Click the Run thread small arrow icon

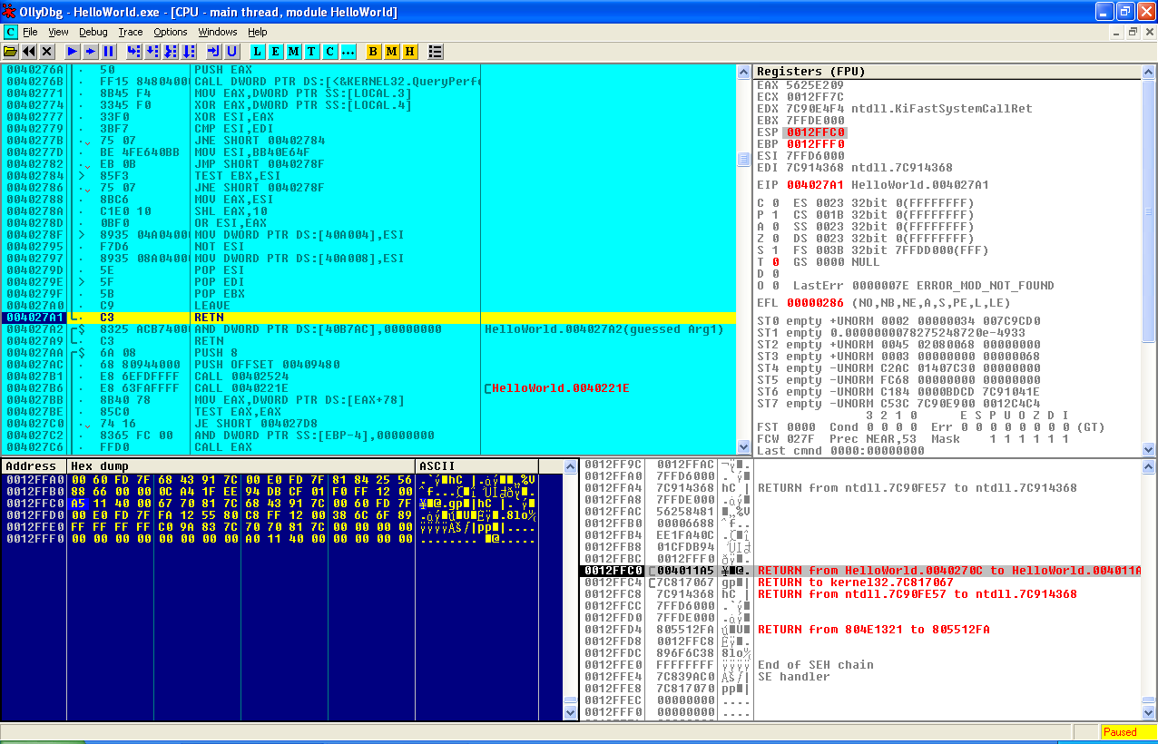tap(91, 52)
